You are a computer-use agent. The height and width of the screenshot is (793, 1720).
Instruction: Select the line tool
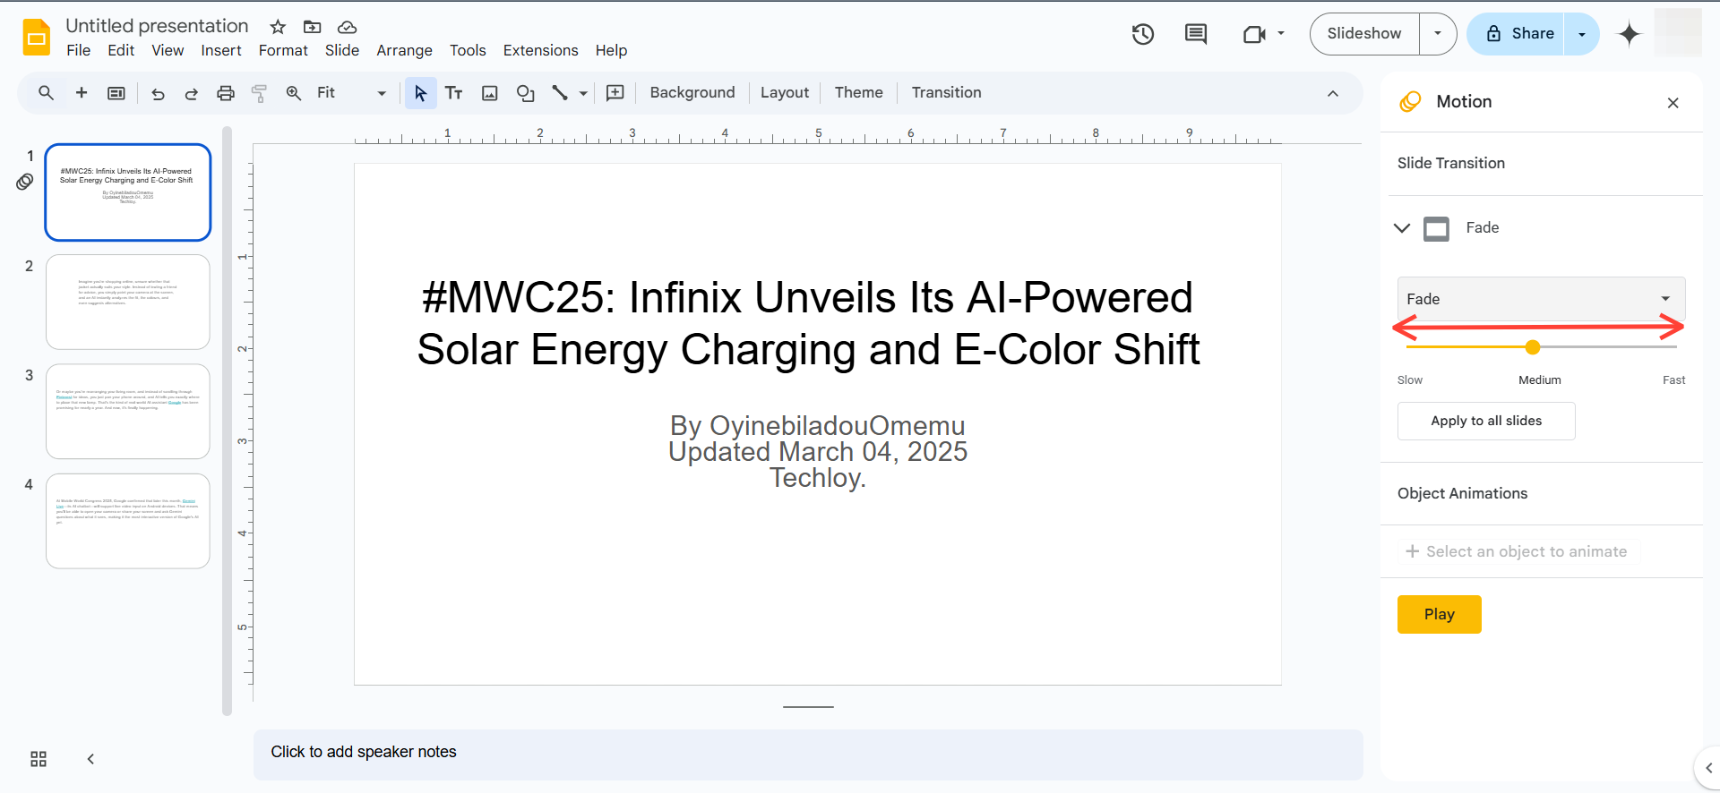click(560, 93)
